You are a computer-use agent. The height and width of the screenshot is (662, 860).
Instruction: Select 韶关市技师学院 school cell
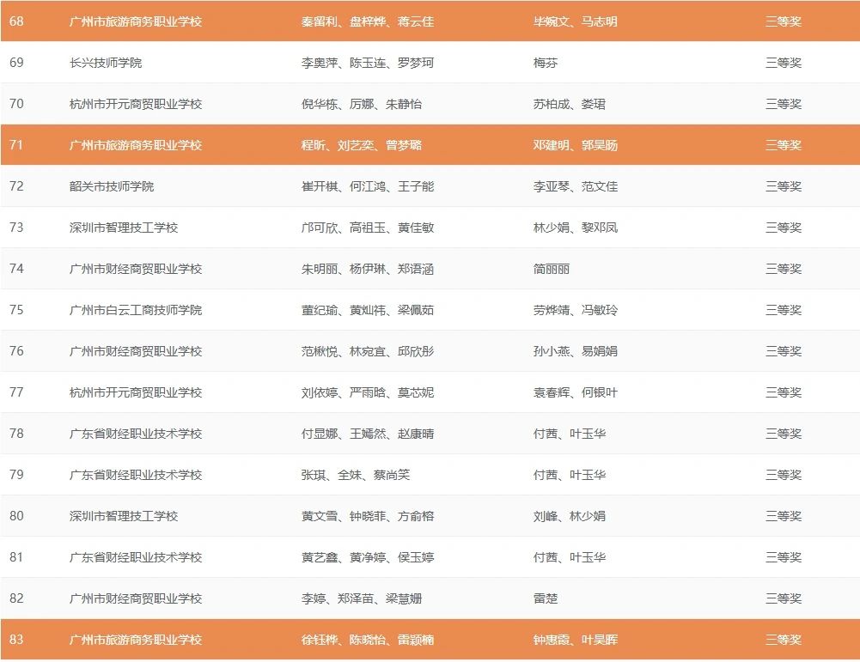[112, 186]
